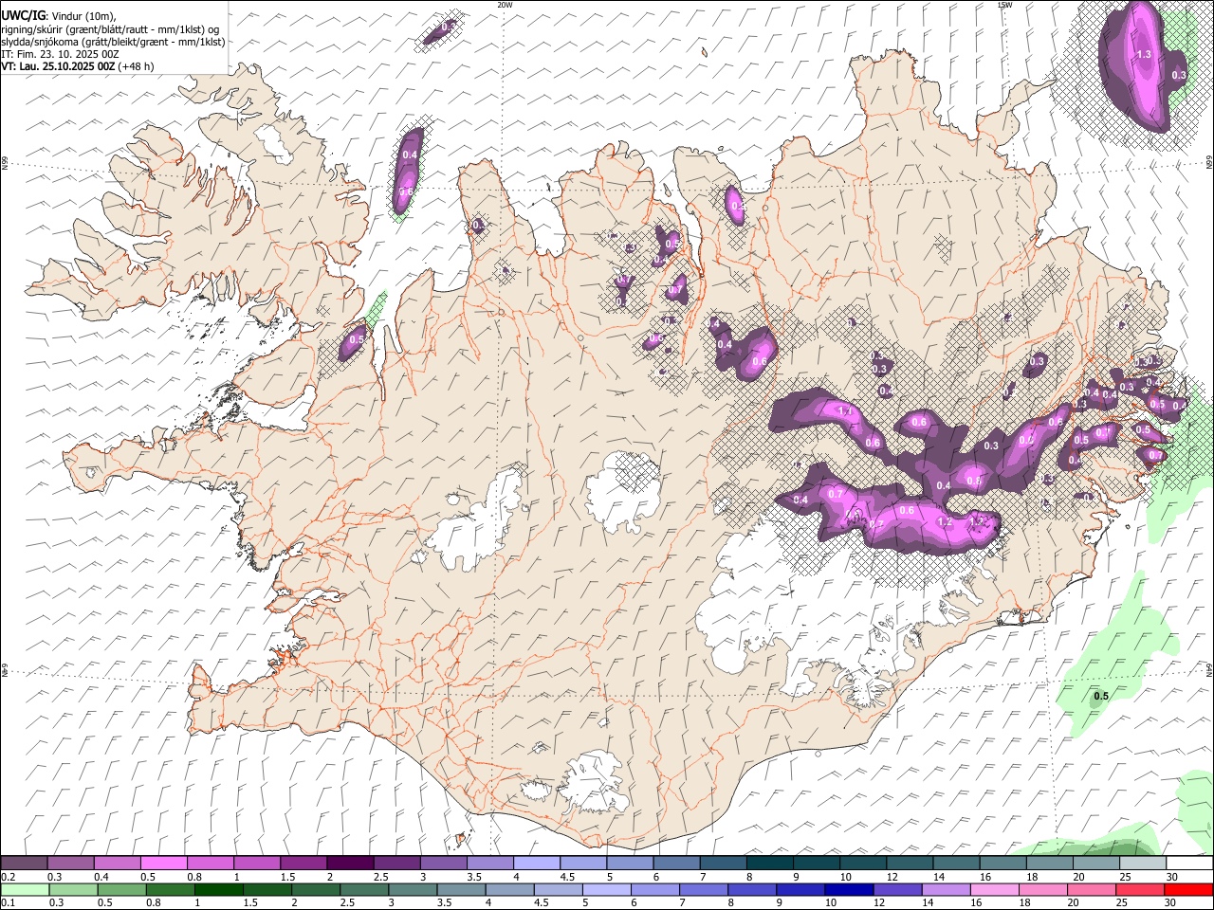1214x910 pixels.
Task: Select the dark teal 8–9 upper legend swatch
Action: coord(769,864)
